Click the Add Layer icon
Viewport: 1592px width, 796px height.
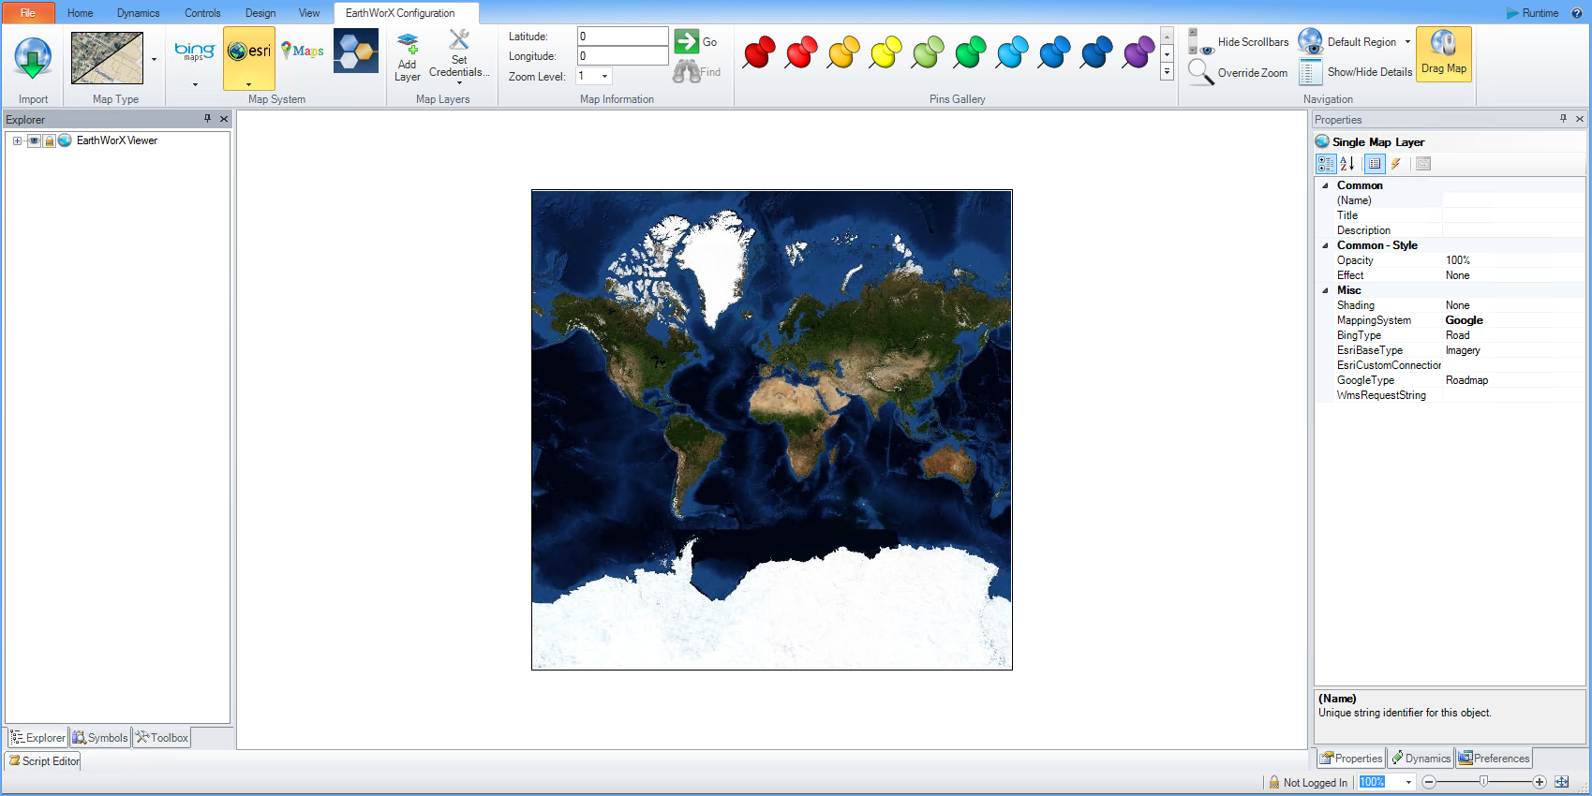(408, 56)
